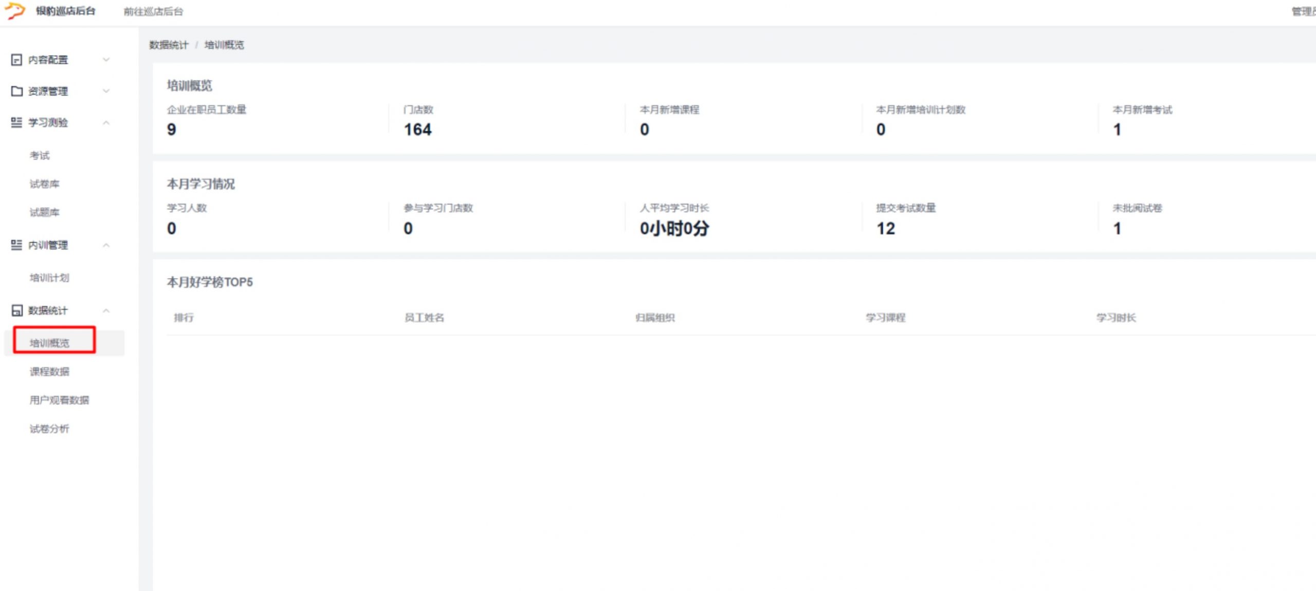1316x591 pixels.
Task: Open the 考试 menu item
Action: 40,155
